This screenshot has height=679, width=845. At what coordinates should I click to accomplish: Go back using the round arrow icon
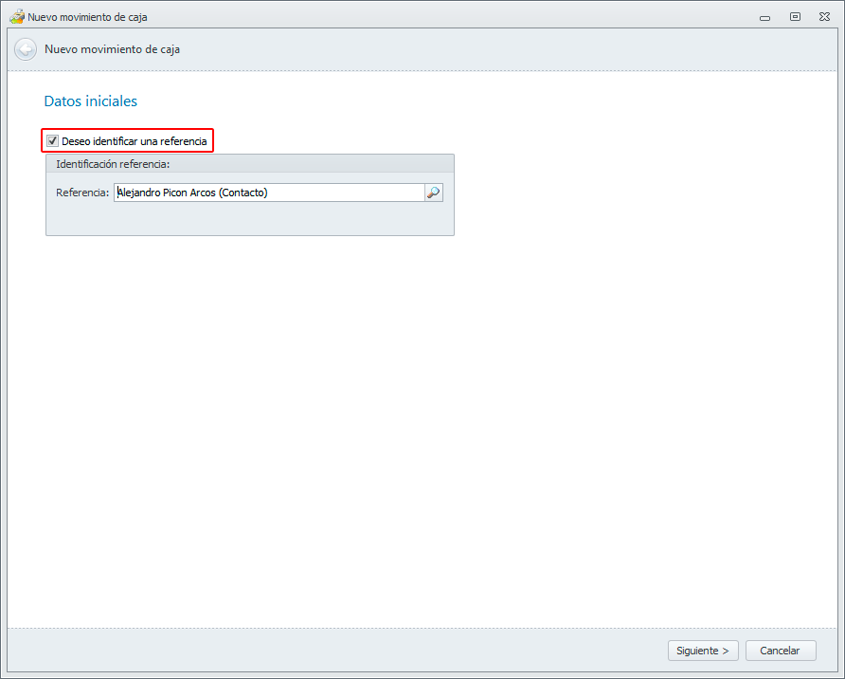tap(26, 49)
